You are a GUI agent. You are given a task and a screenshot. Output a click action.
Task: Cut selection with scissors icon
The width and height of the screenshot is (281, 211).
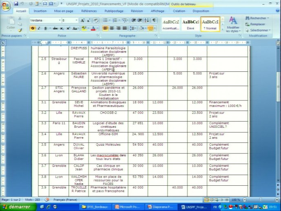click(20, 18)
